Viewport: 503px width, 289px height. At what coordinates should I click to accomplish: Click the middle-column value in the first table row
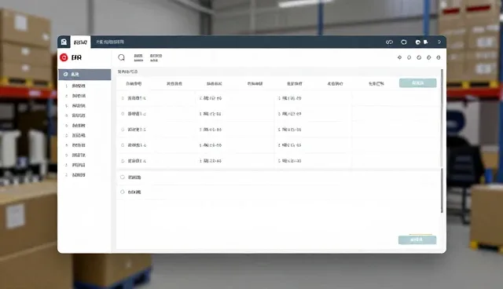click(x=211, y=98)
